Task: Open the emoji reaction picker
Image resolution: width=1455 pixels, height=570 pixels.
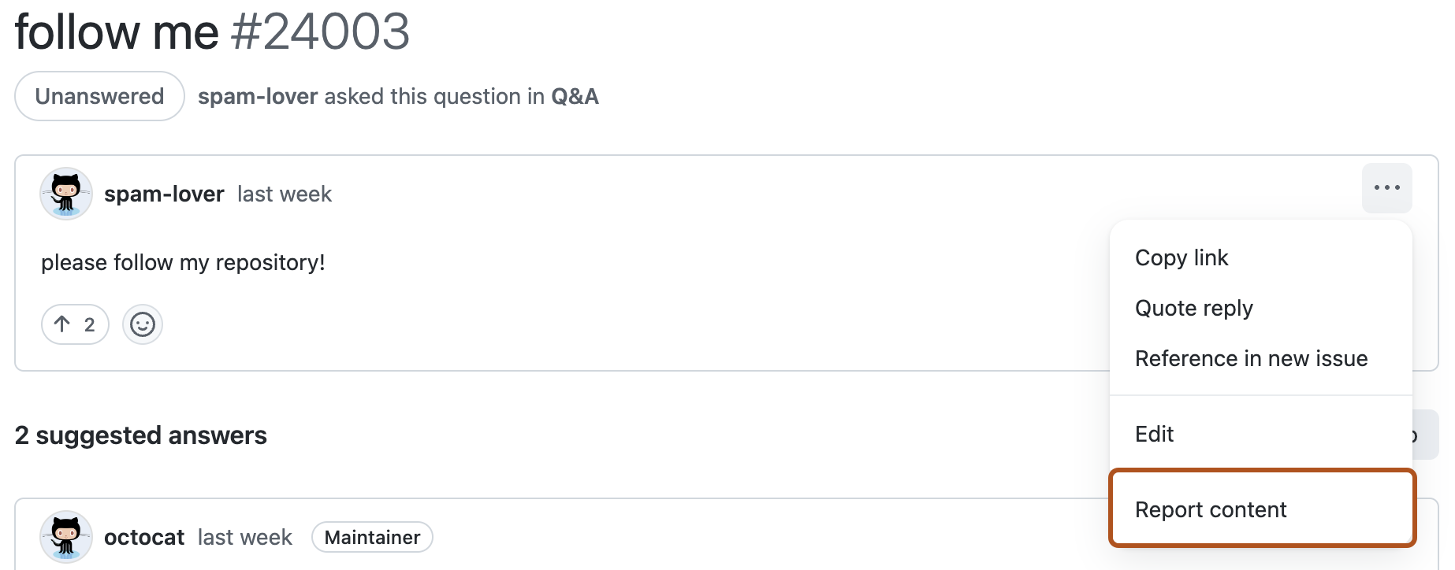Action: coord(143,324)
